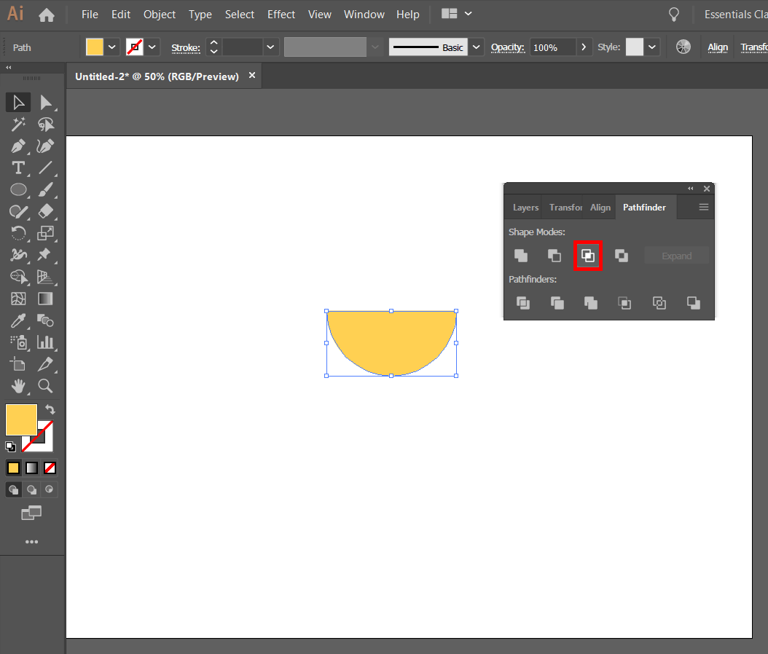
Task: Open Align options from the control bar
Action: click(x=717, y=47)
